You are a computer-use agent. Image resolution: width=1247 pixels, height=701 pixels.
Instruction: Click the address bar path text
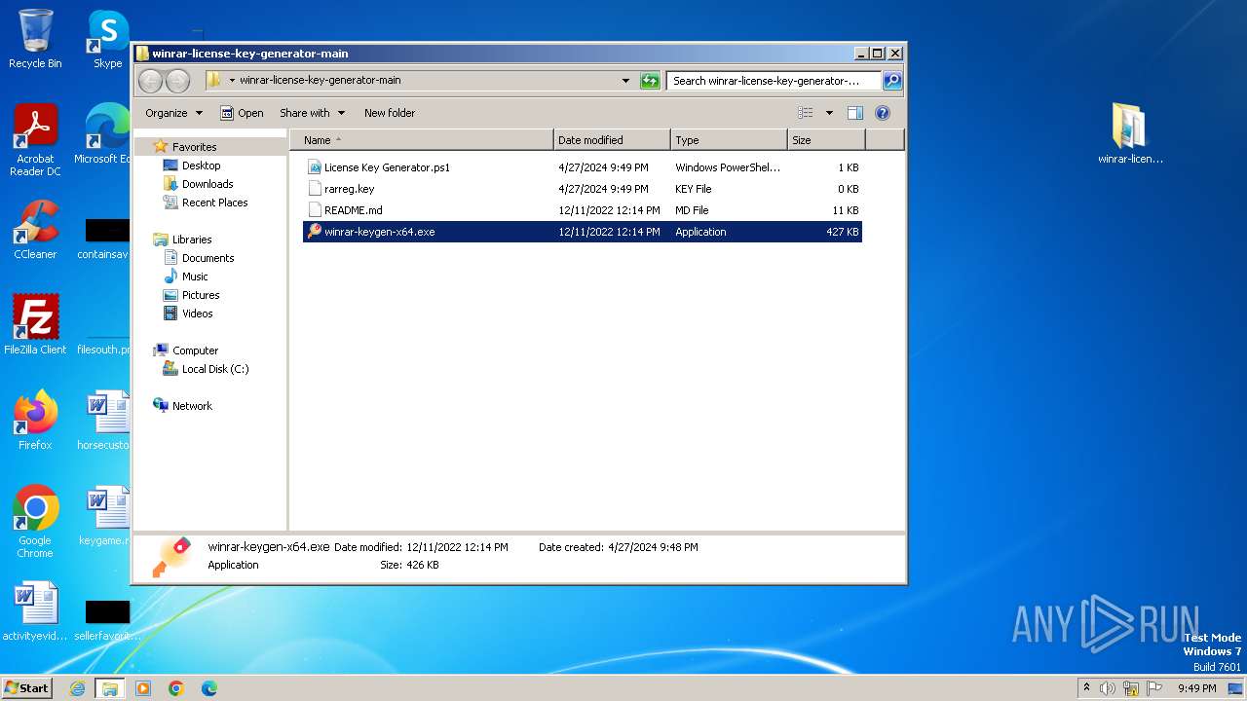pyautogui.click(x=320, y=81)
